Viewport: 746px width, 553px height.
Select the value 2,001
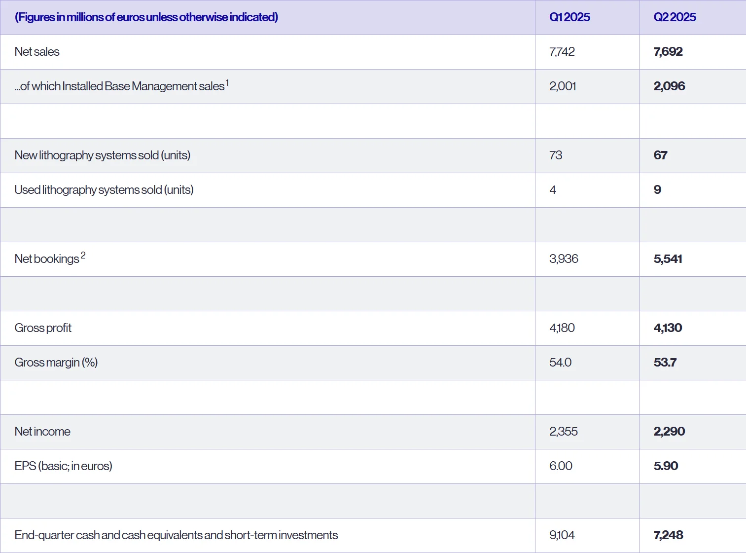coord(563,86)
